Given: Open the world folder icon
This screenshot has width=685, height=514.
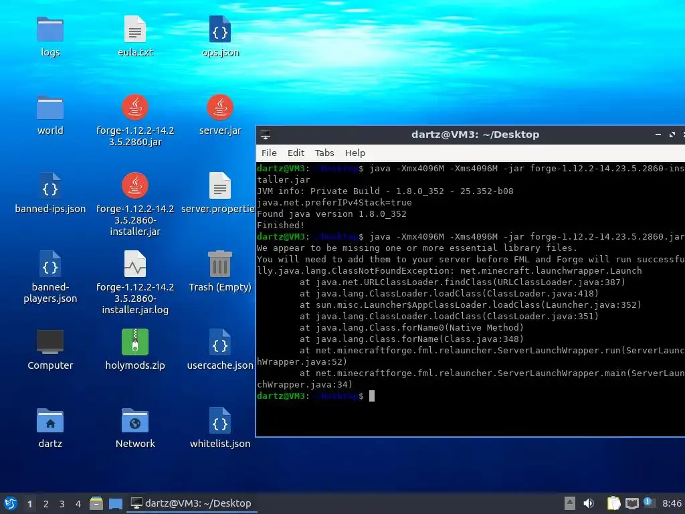Looking at the screenshot, I should [50, 108].
